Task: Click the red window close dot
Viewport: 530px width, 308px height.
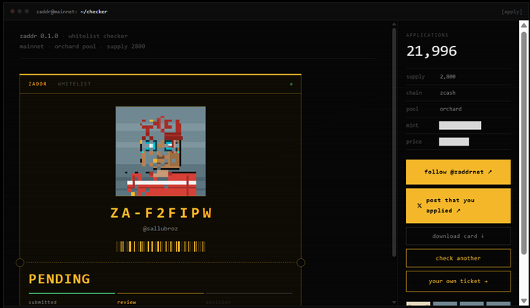Action: click(12, 11)
